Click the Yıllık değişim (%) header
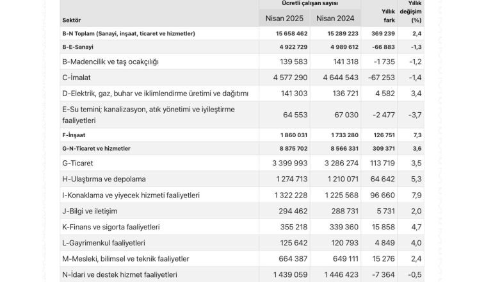Viewport: 493px width, 282px height. pyautogui.click(x=410, y=12)
